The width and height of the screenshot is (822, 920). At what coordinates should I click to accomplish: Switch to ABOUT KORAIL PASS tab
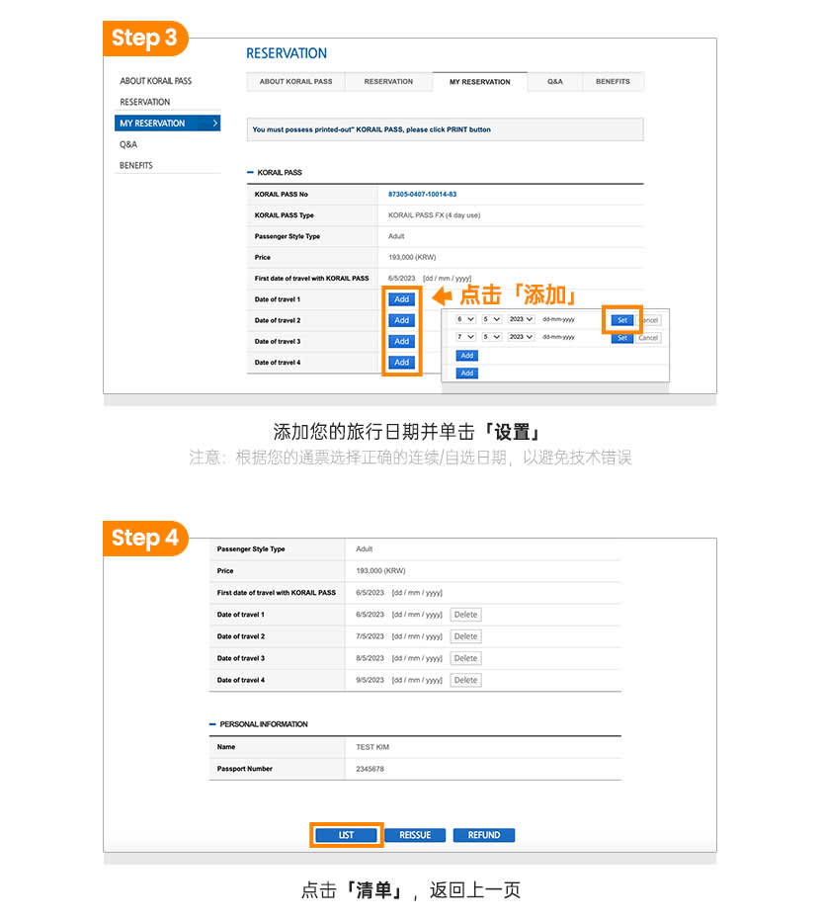(x=295, y=82)
